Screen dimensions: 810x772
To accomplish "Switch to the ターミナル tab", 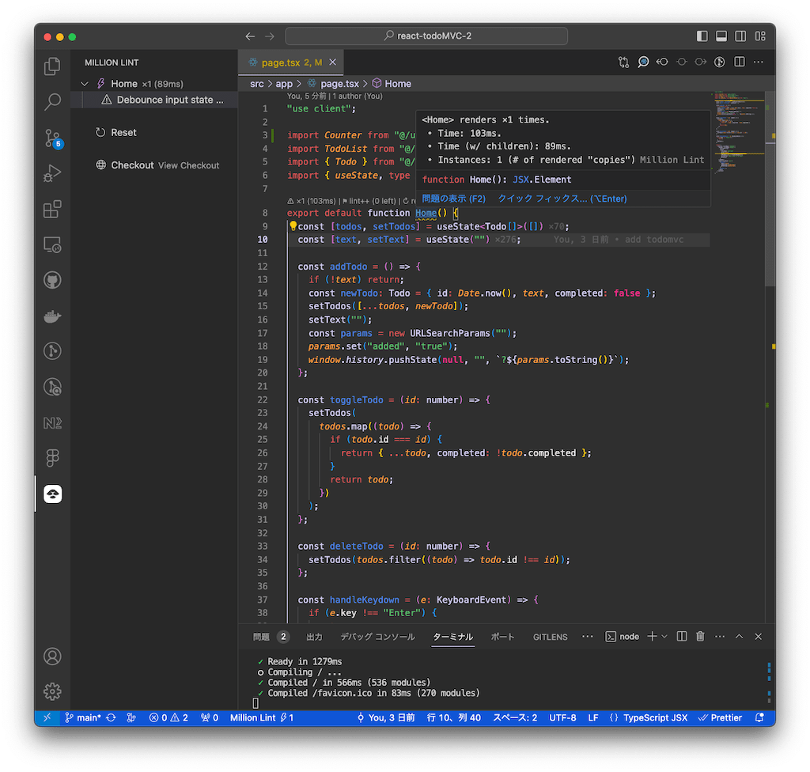I will click(x=452, y=637).
